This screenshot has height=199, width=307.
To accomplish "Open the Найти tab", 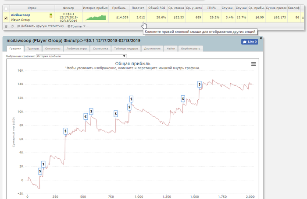I will tap(171, 49).
